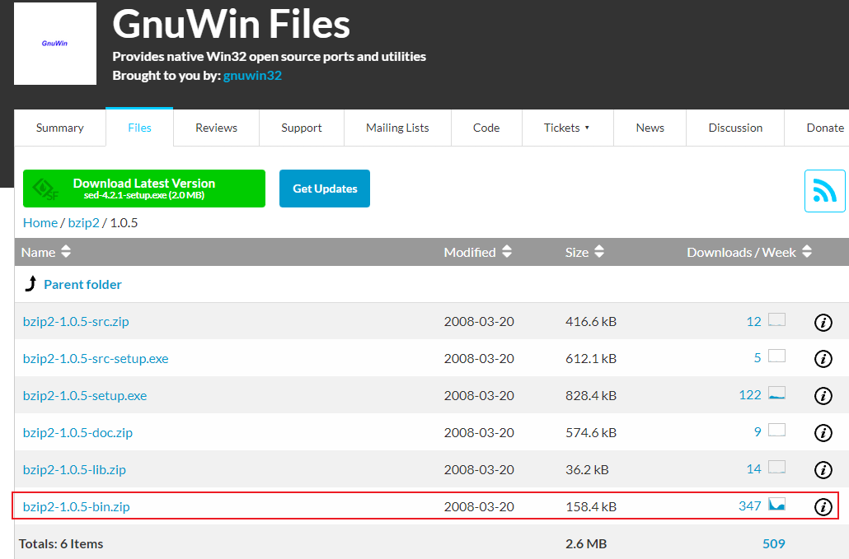The height and width of the screenshot is (559, 849).
Task: Click the 509 total downloads figure
Action: point(774,544)
